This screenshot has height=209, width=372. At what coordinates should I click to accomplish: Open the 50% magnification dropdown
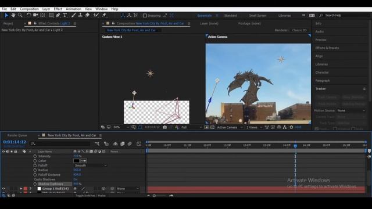click(x=121, y=127)
